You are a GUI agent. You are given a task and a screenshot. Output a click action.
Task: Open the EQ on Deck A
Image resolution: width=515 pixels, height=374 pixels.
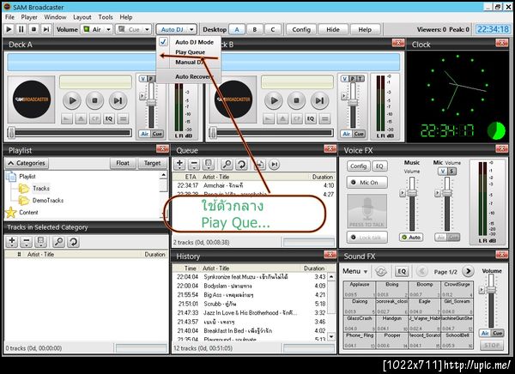point(109,119)
